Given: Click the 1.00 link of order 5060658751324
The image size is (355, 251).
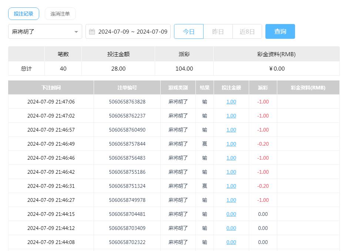Looking at the screenshot, I should (x=231, y=186).
